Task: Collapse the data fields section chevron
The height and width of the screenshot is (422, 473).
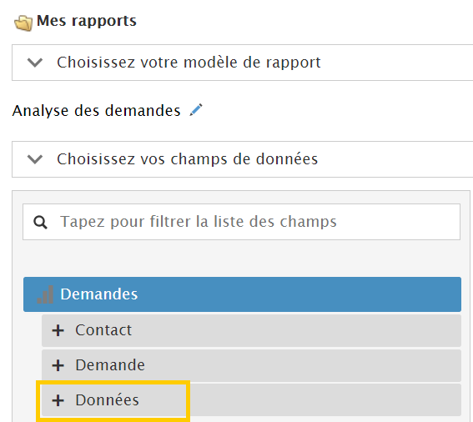Action: (x=35, y=159)
